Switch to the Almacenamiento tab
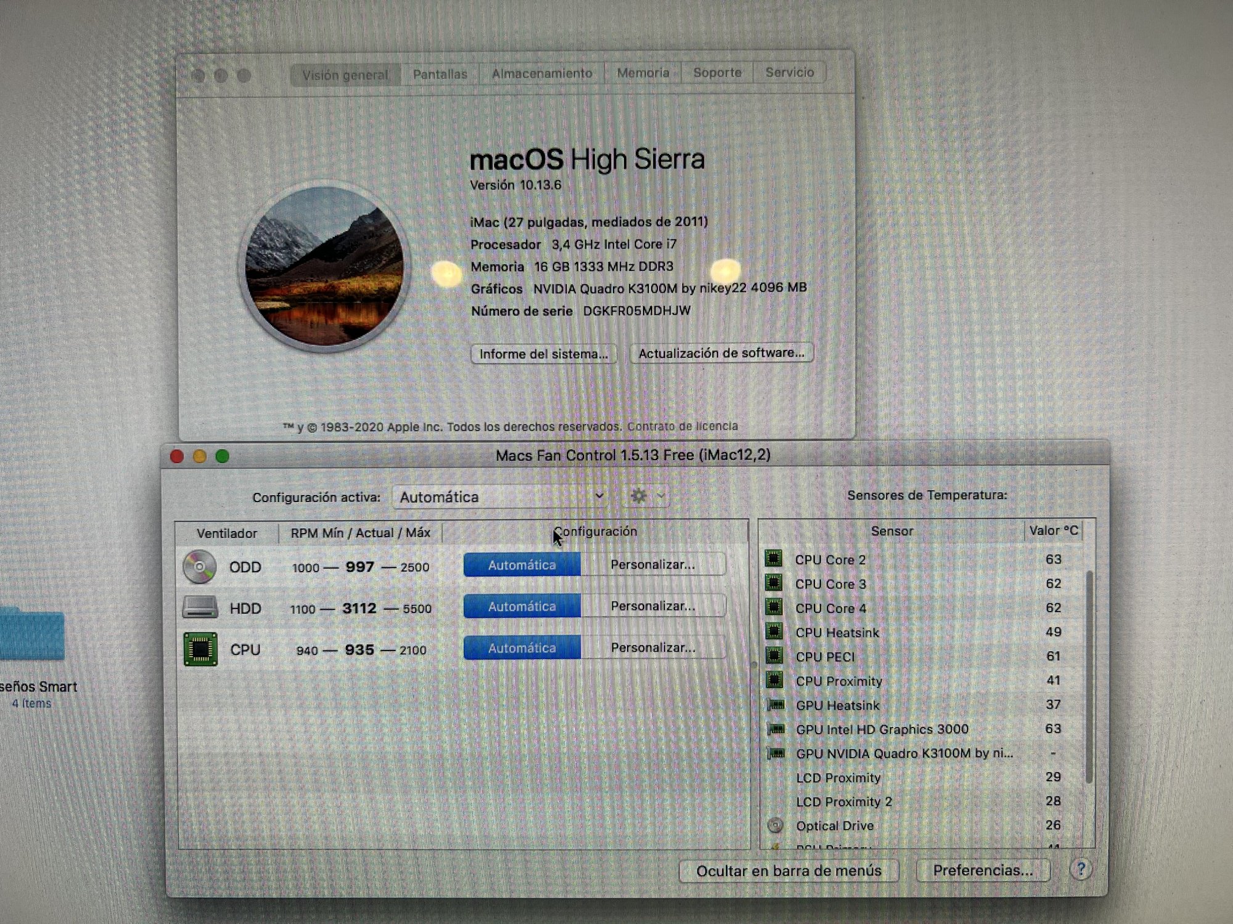1233x924 pixels. (x=541, y=74)
